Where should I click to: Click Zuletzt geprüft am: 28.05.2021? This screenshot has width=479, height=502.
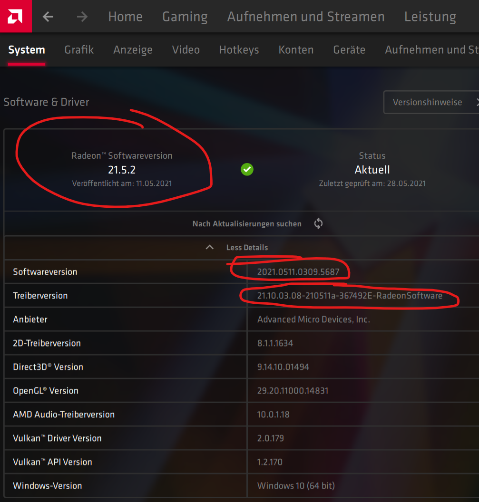[x=372, y=183]
